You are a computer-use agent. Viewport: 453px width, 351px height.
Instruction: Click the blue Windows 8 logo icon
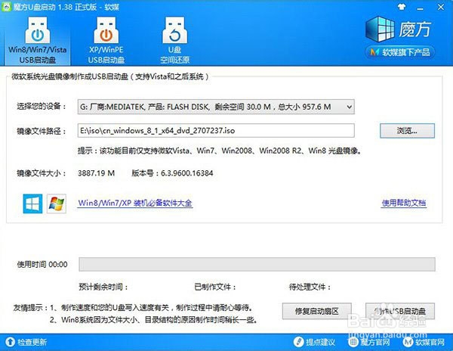(x=32, y=203)
